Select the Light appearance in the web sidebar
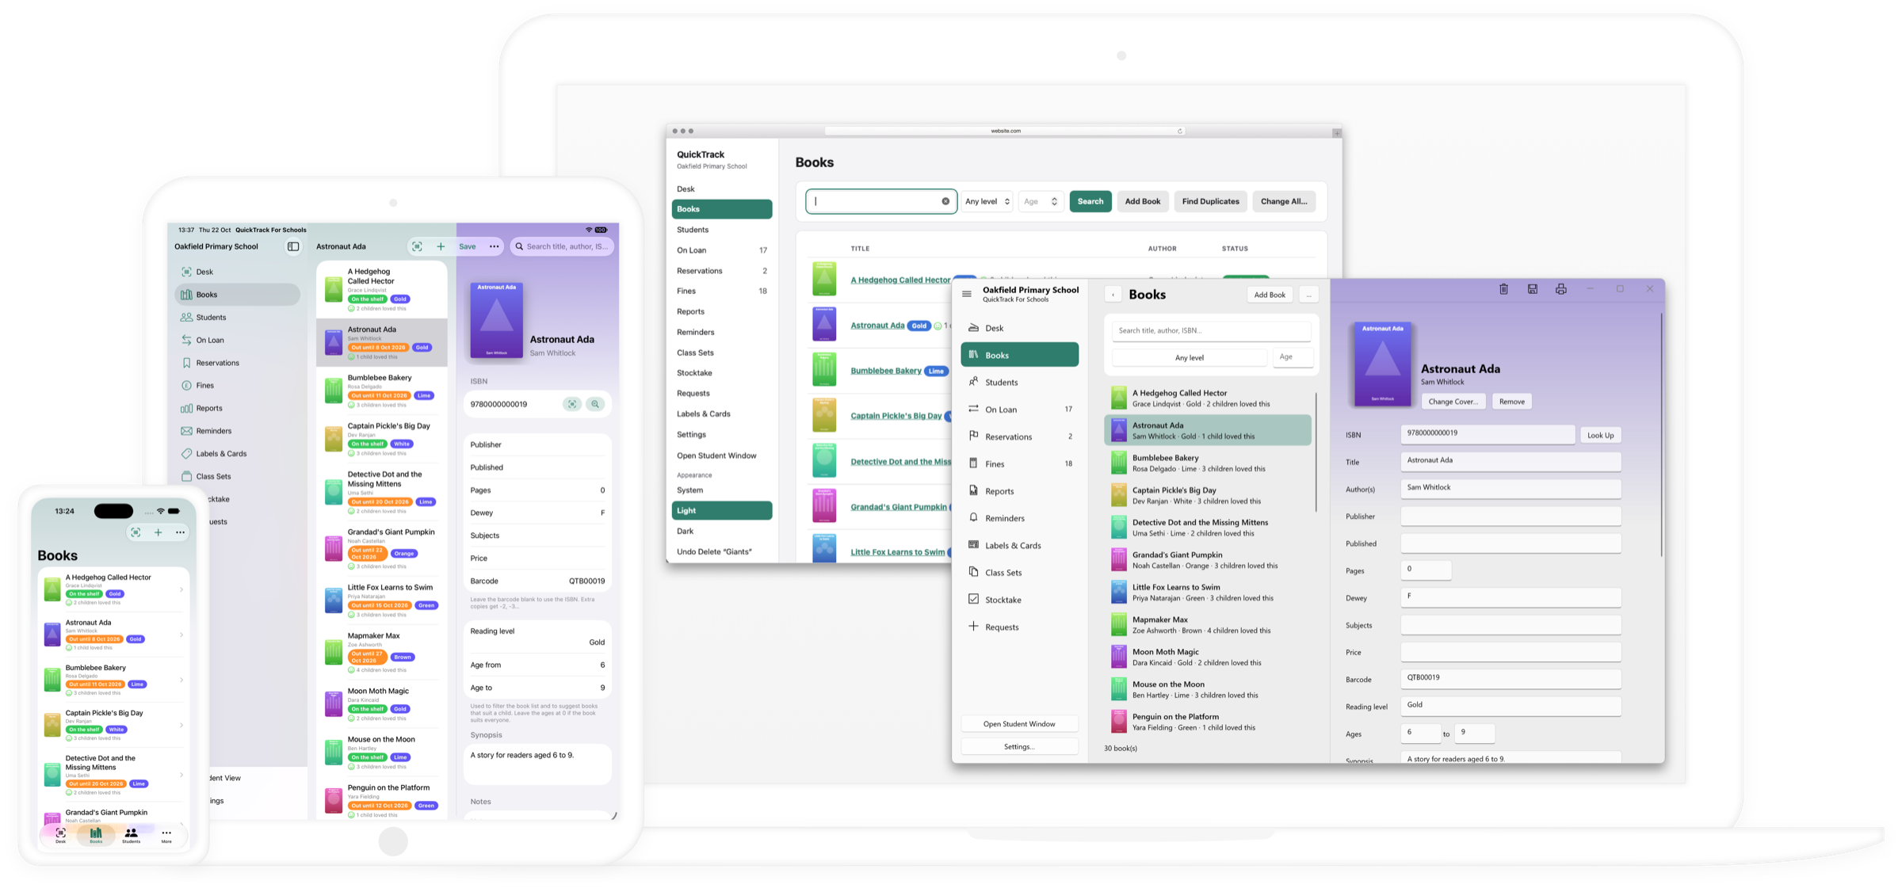The width and height of the screenshot is (1902, 888). [x=722, y=511]
